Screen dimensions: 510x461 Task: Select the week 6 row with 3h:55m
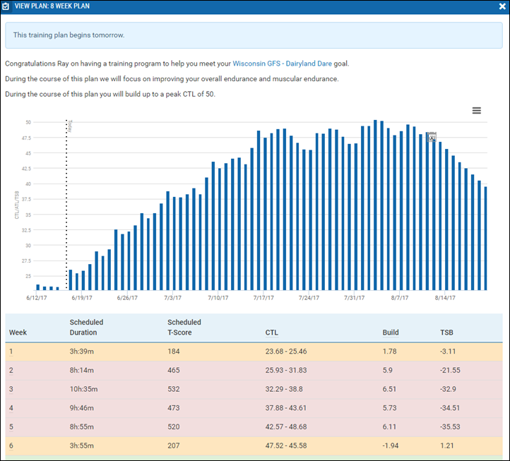pyautogui.click(x=254, y=446)
